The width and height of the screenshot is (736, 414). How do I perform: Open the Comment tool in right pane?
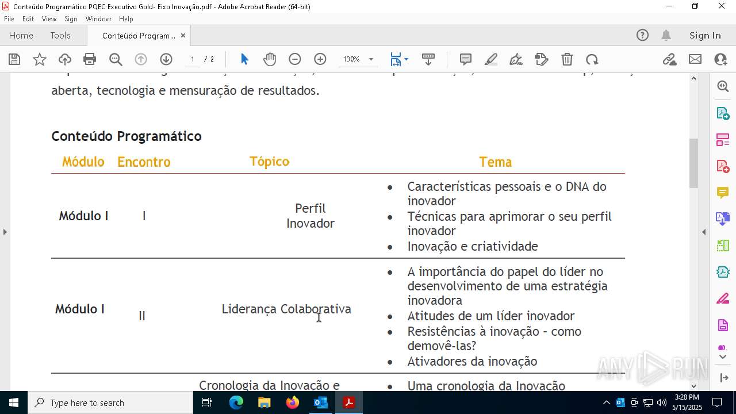pyautogui.click(x=723, y=192)
